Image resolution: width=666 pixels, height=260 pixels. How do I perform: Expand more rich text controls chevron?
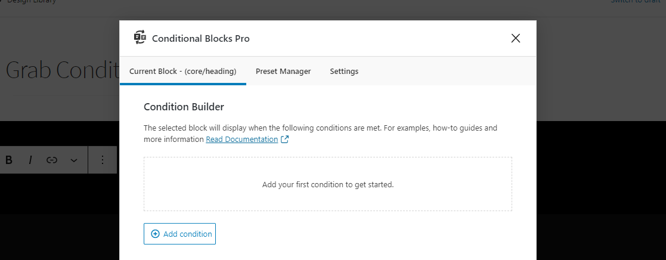click(x=73, y=160)
